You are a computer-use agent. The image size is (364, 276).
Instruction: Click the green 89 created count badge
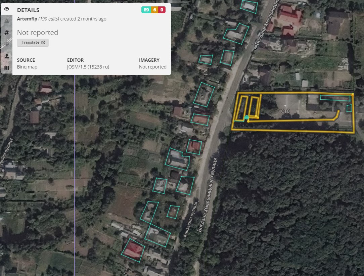click(x=146, y=10)
